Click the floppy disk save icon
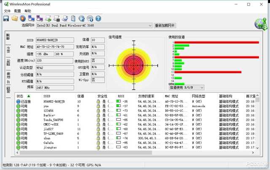The width and height of the screenshot is (270, 170). [x=6, y=19]
